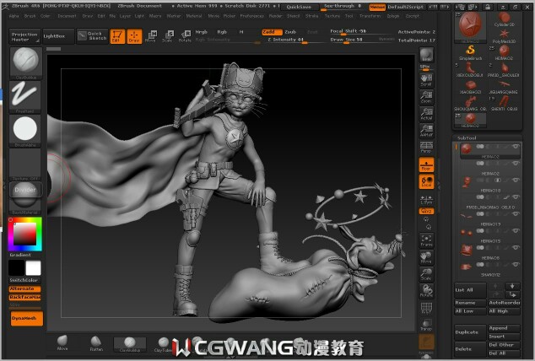Select the Scale transform mode in top shelf

pyautogui.click(x=168, y=36)
